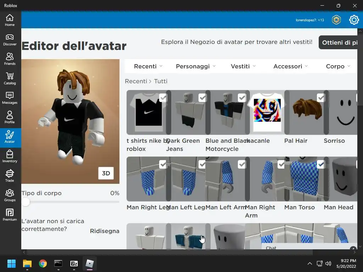This screenshot has height=272, width=363.
Task: Open the Premium sidebar icon
Action: 10,215
